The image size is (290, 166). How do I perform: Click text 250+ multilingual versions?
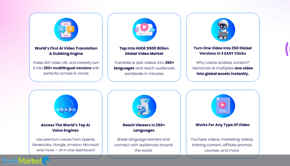pos(68,68)
